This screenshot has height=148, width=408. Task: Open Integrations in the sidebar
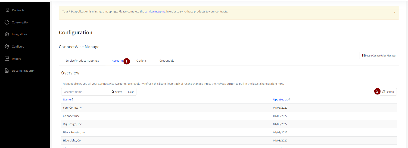coord(20,34)
